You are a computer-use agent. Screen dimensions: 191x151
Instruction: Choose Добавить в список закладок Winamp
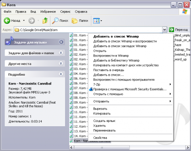click(131, 46)
